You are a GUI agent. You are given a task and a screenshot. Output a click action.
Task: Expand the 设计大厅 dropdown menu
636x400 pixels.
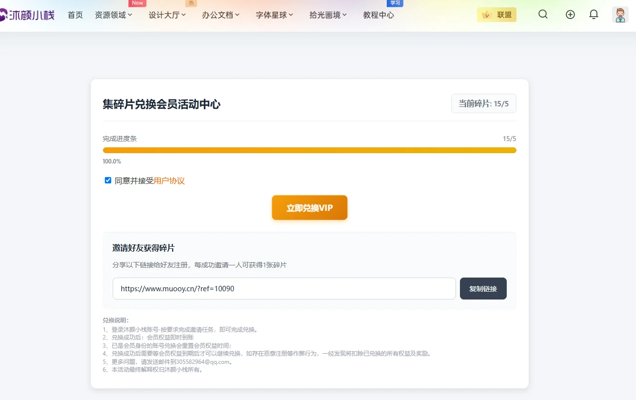167,15
